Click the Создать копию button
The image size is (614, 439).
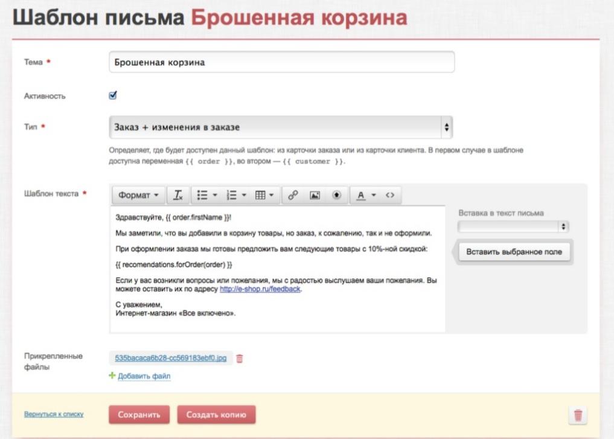tap(216, 415)
